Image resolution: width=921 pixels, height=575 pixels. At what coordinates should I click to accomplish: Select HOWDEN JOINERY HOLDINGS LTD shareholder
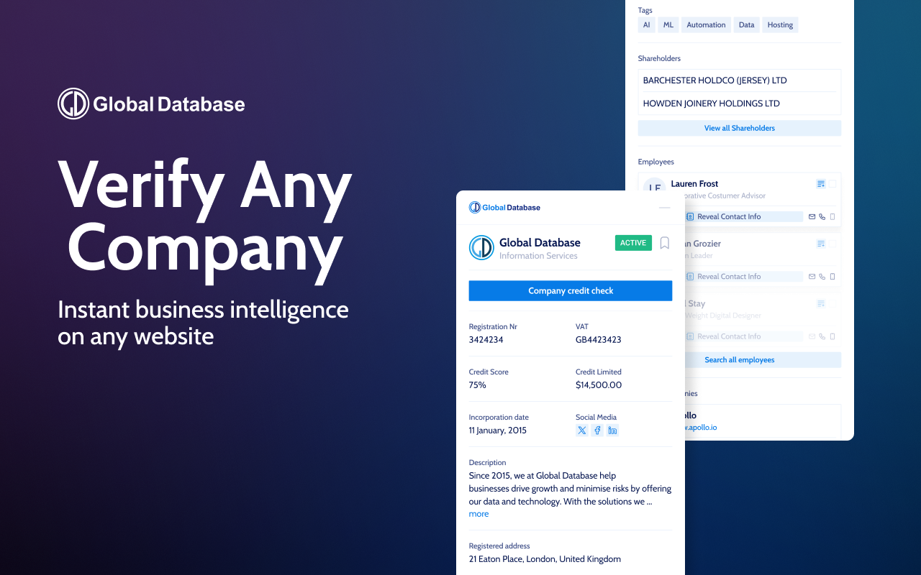[x=739, y=103]
